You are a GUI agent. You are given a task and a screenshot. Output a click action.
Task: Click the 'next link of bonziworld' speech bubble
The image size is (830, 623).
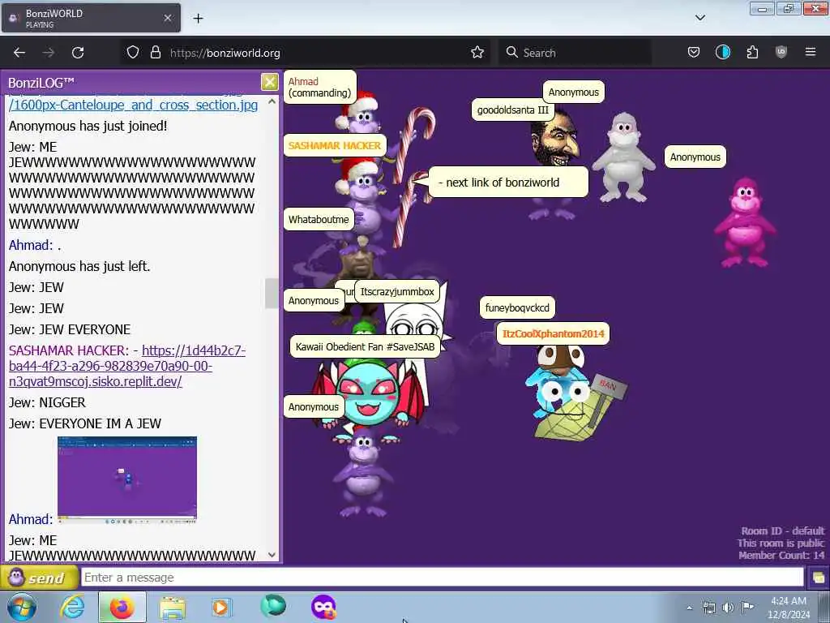508,183
